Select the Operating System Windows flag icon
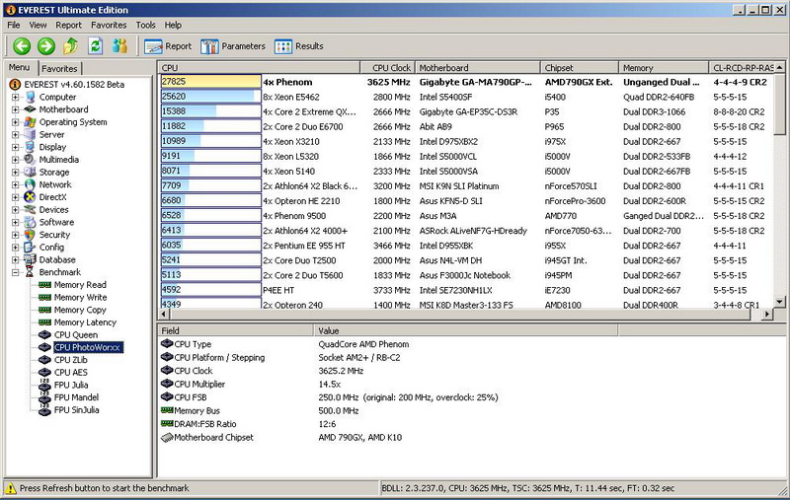This screenshot has width=790, height=500. [x=31, y=121]
